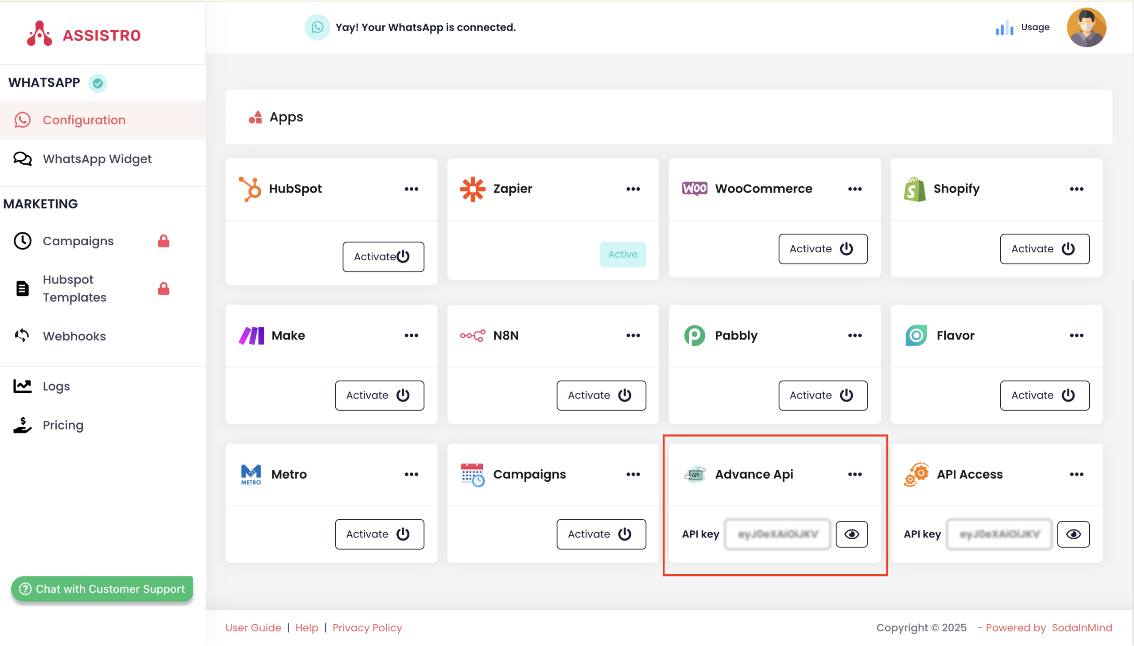Click the user profile avatar
This screenshot has width=1134, height=646.
1086,27
